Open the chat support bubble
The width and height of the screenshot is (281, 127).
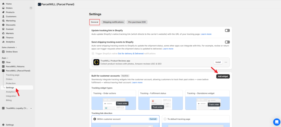pos(277,122)
